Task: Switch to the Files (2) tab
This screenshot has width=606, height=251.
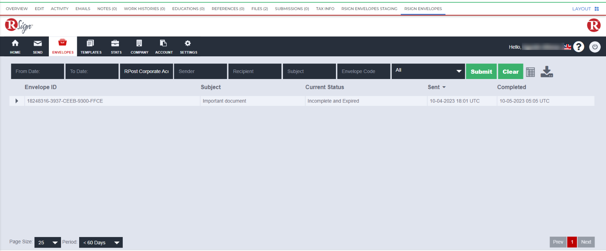Action: pyautogui.click(x=259, y=9)
